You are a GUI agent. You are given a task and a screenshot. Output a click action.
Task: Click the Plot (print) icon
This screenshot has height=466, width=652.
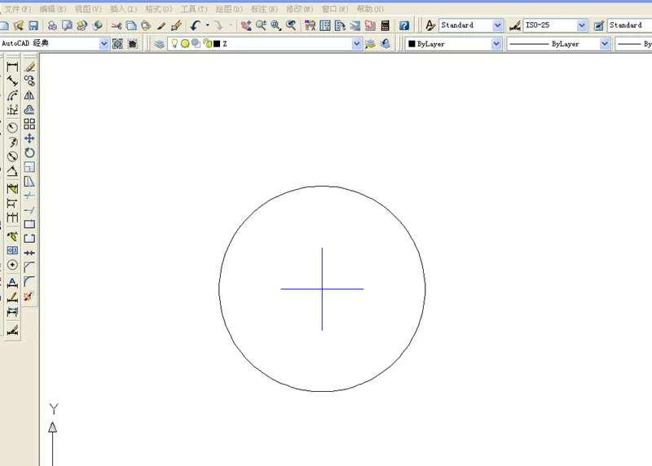(x=52, y=26)
